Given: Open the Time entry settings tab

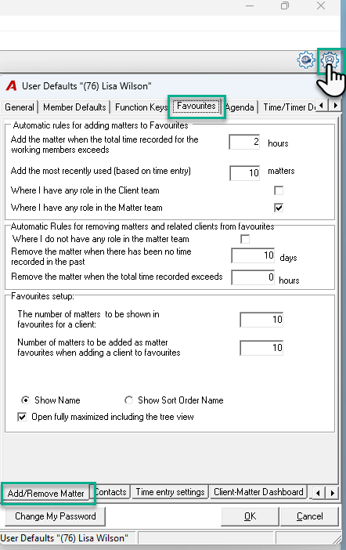Looking at the screenshot, I should tap(170, 492).
